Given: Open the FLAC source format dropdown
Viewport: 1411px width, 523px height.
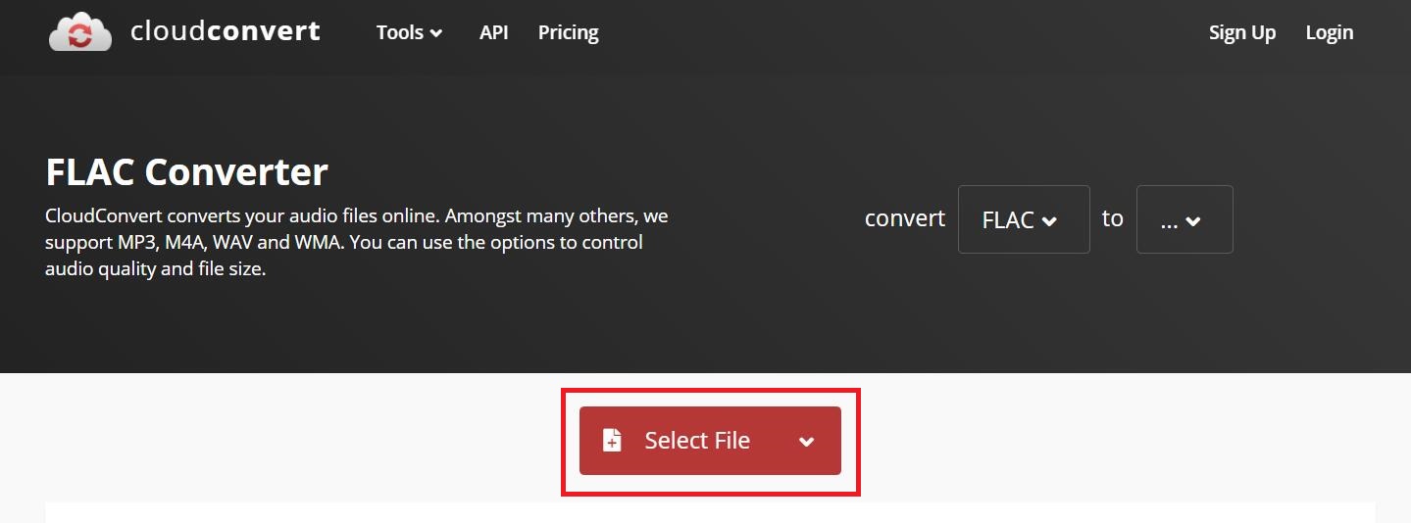Looking at the screenshot, I should coord(1023,219).
